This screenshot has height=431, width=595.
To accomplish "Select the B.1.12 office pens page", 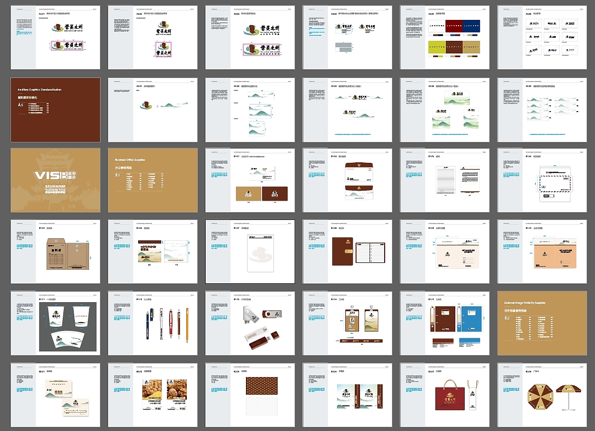I will point(153,323).
